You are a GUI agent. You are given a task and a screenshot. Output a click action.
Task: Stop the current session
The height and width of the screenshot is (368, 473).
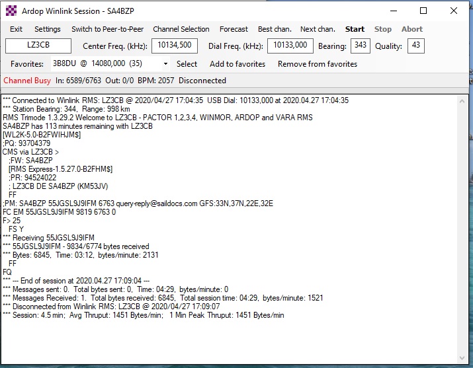point(383,29)
